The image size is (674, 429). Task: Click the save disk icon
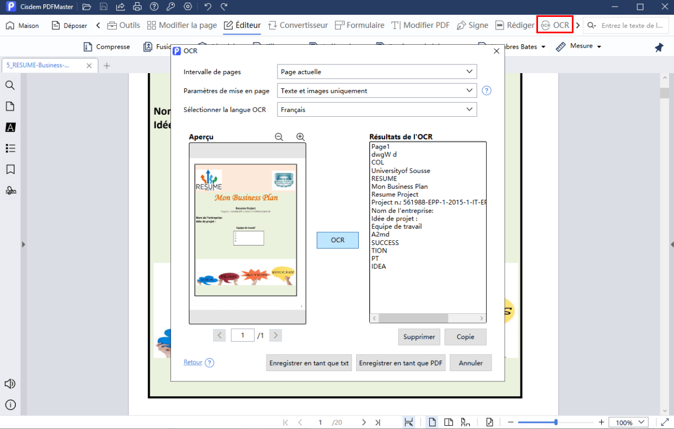pos(103,7)
